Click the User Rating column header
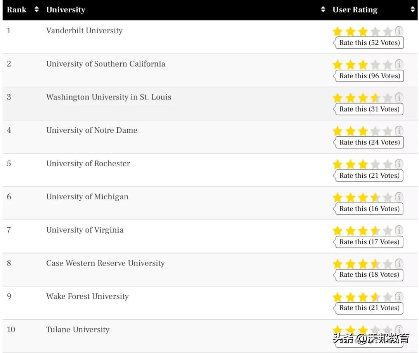The image size is (419, 353). click(355, 10)
